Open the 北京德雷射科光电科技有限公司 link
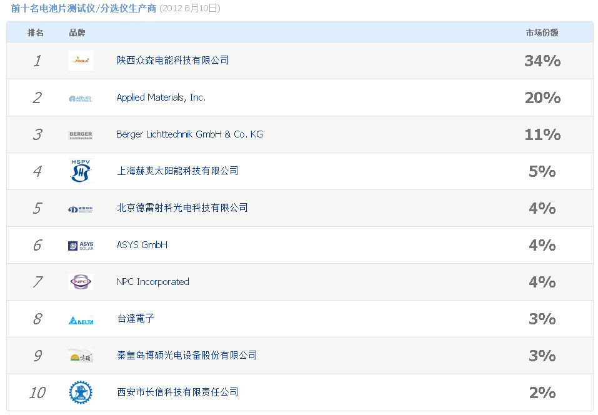 click(182, 207)
